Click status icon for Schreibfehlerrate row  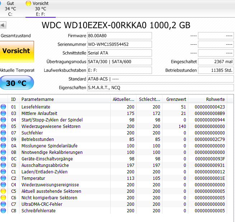[x=3, y=210]
